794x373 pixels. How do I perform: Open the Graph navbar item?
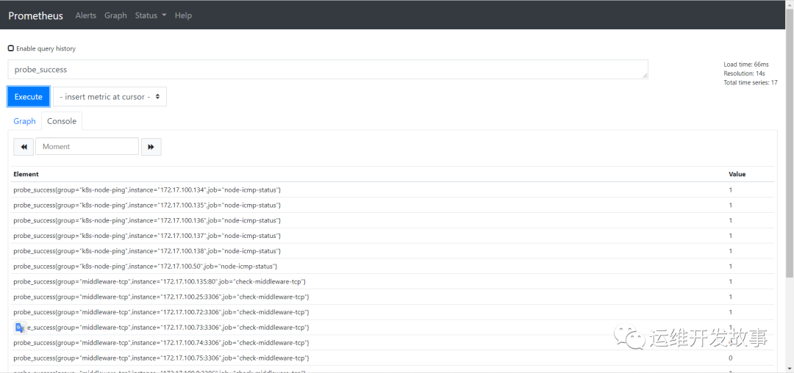tap(115, 15)
